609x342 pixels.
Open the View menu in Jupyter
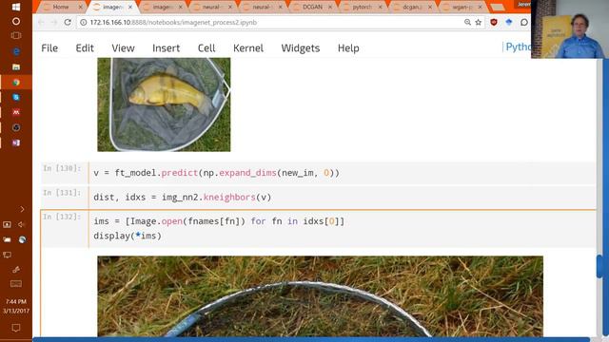[123, 48]
